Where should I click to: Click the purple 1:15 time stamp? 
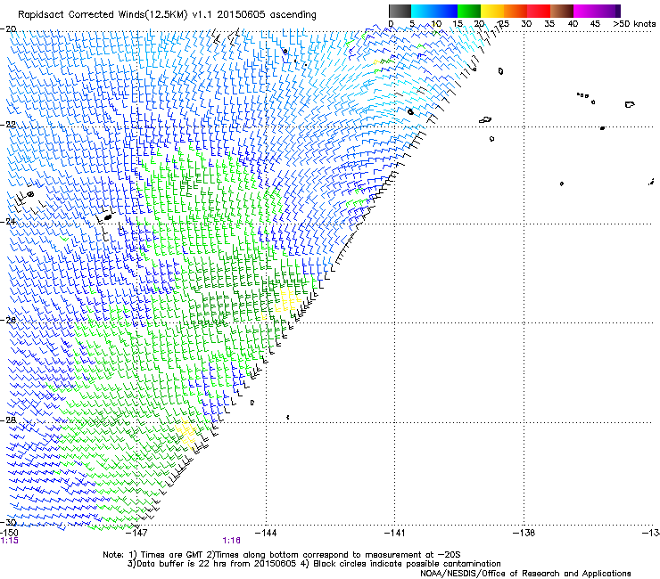click(10, 541)
